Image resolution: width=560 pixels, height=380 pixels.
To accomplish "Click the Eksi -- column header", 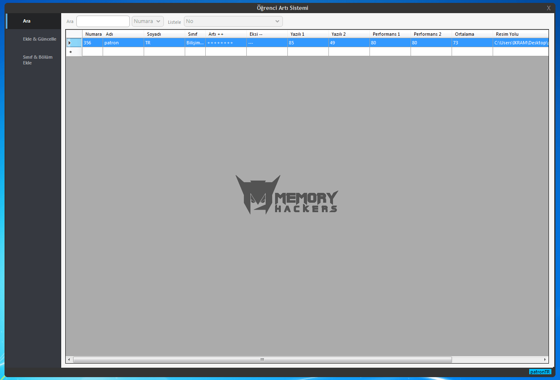I will 267,34.
